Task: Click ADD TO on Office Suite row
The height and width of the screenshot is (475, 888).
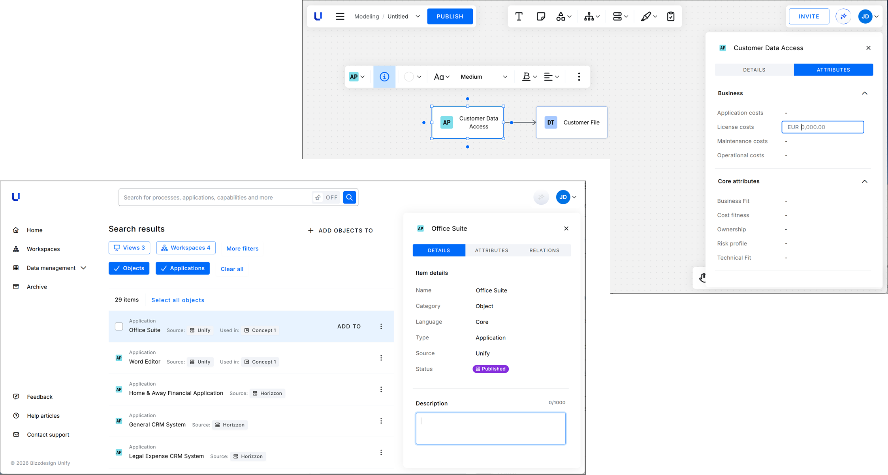Action: coord(349,326)
